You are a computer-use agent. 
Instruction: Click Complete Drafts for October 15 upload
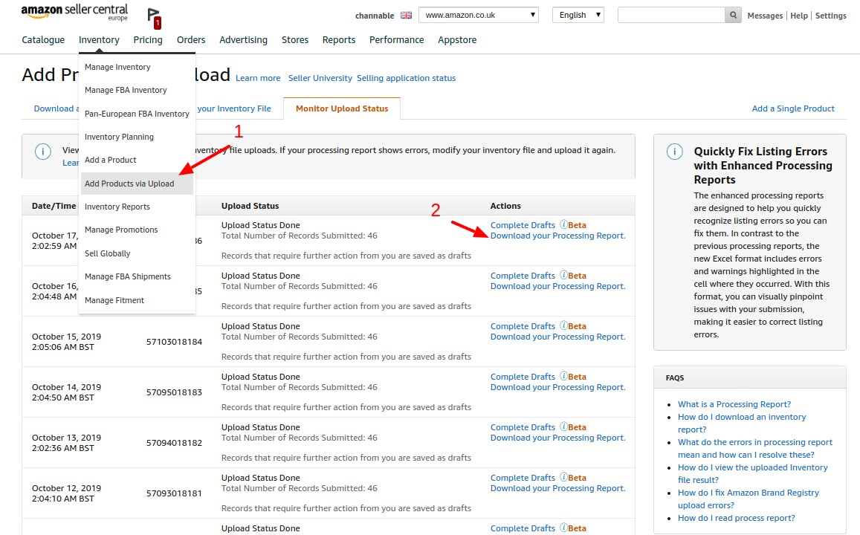click(523, 326)
